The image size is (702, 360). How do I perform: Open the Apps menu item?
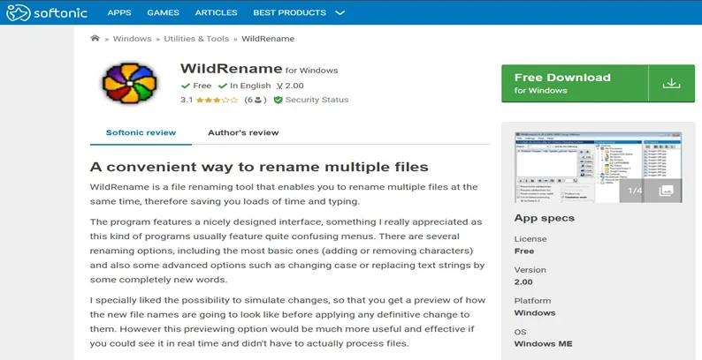click(119, 13)
